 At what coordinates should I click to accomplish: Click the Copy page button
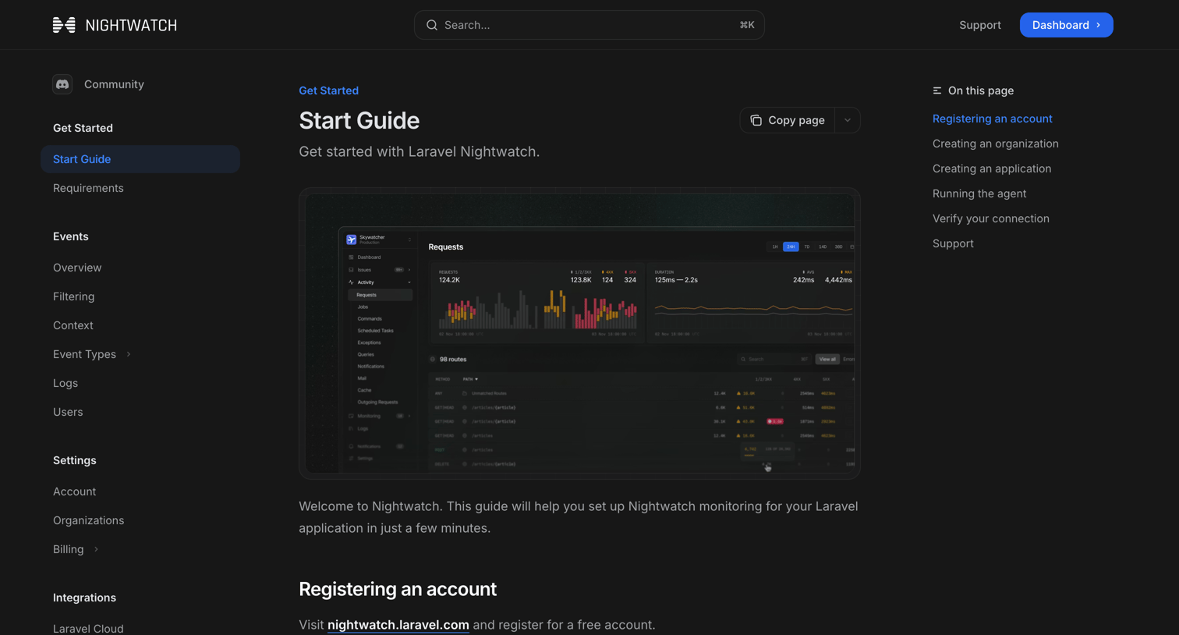click(x=788, y=120)
